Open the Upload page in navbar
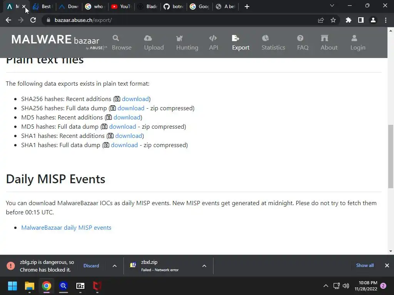The width and height of the screenshot is (394, 295). pos(154,43)
